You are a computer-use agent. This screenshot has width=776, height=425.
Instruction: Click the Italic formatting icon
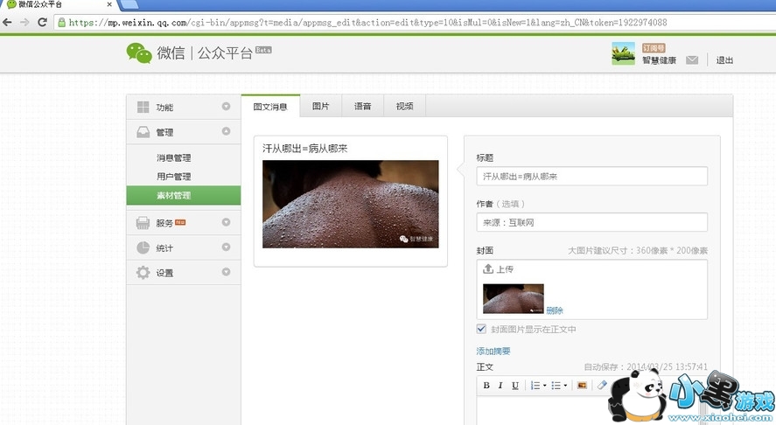click(500, 386)
